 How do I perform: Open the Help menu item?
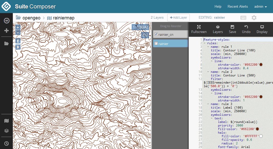coord(218,7)
